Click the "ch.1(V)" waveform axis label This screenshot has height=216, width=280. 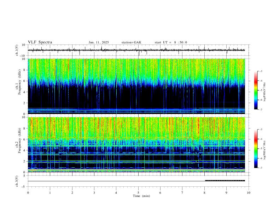(17, 50)
